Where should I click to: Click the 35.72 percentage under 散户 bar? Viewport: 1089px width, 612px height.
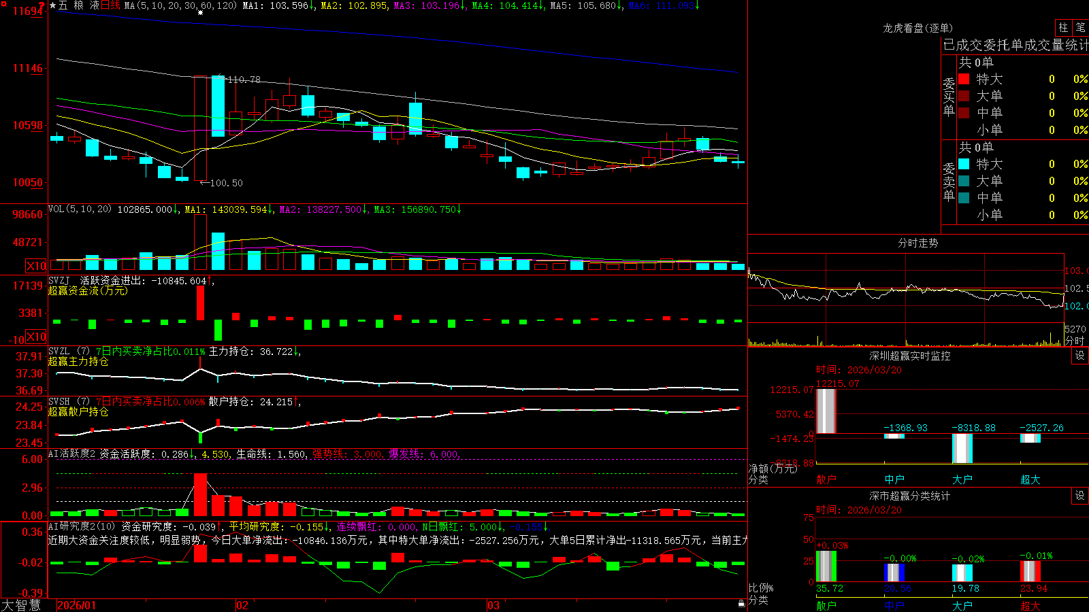pyautogui.click(x=830, y=588)
